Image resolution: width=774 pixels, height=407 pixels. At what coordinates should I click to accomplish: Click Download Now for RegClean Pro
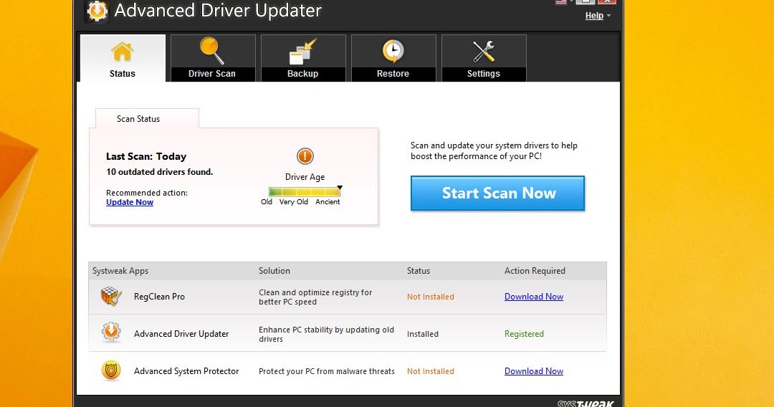tap(534, 297)
